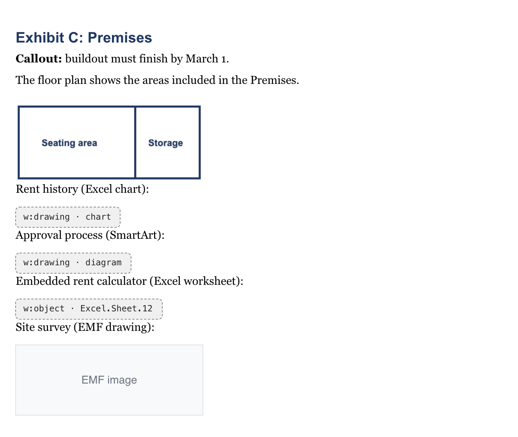Select the w:drawing · diagram placeholder

click(x=73, y=263)
